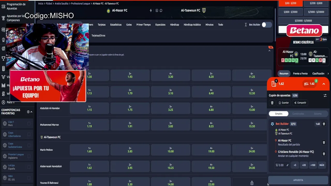
Task: Open the Tarjetas/Otros sub-filter
Action: pyautogui.click(x=98, y=36)
